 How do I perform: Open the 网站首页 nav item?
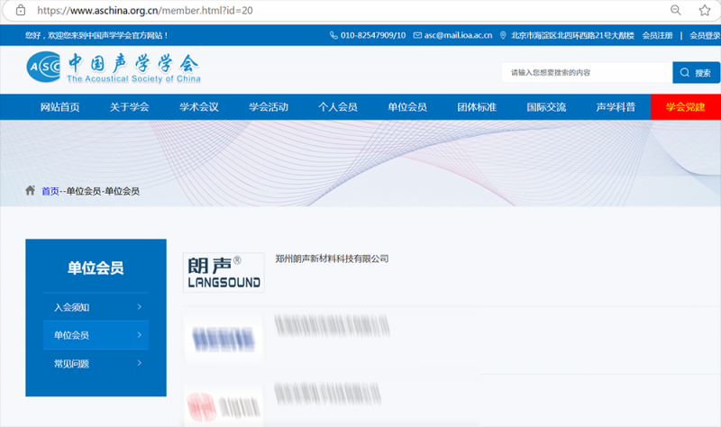59,107
